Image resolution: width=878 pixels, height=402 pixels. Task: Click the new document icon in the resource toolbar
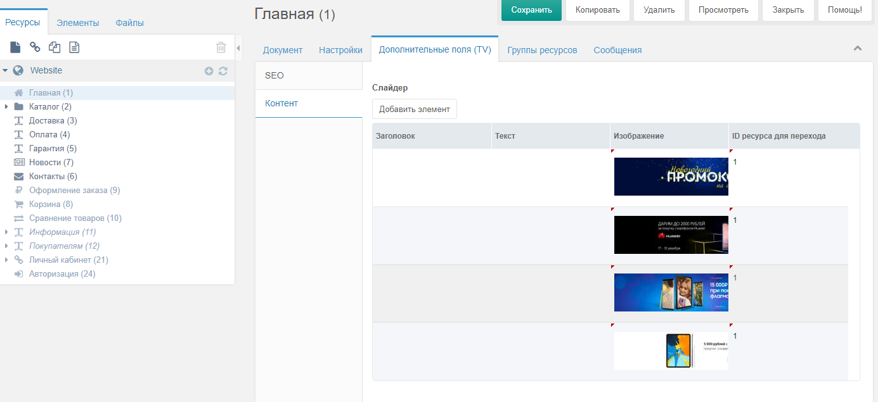coord(16,47)
